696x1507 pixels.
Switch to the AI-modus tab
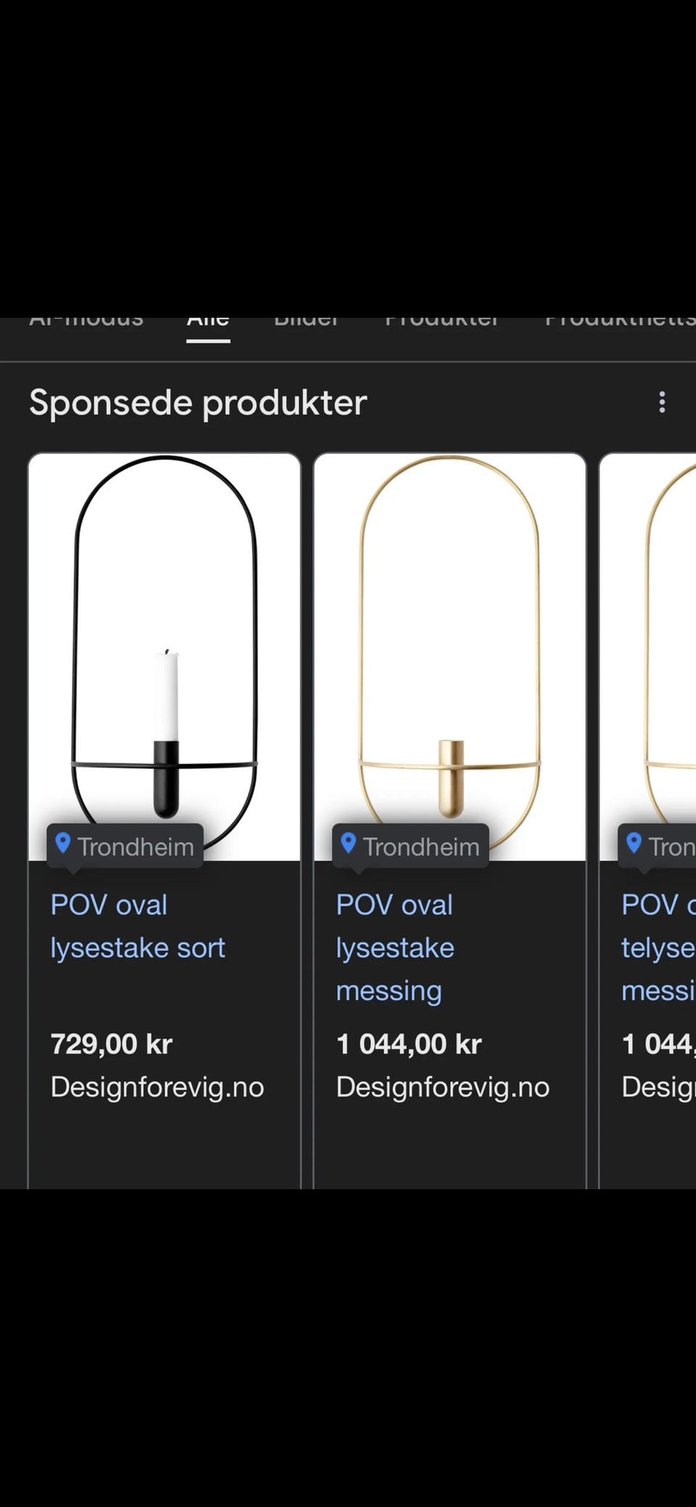[86, 321]
